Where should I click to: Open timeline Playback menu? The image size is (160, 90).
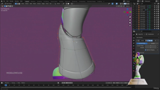tap(7, 83)
